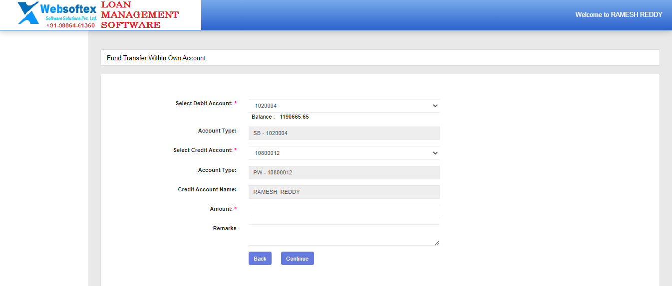Click the Back button
This screenshot has width=672, height=286.
260,258
